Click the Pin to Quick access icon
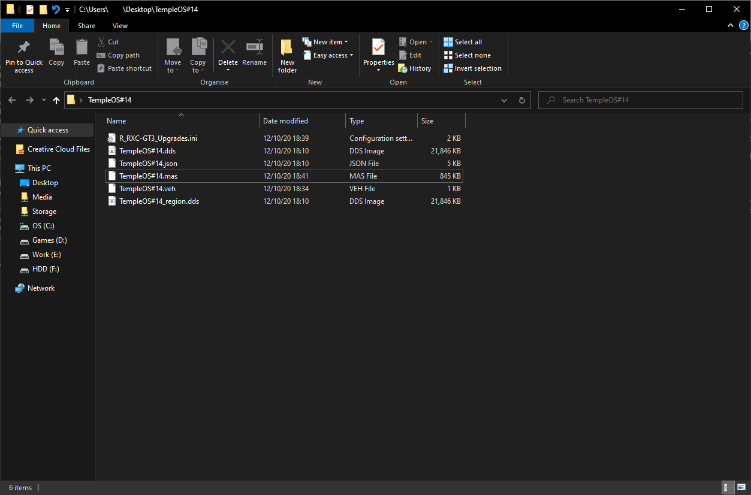The width and height of the screenshot is (751, 495). (x=24, y=48)
